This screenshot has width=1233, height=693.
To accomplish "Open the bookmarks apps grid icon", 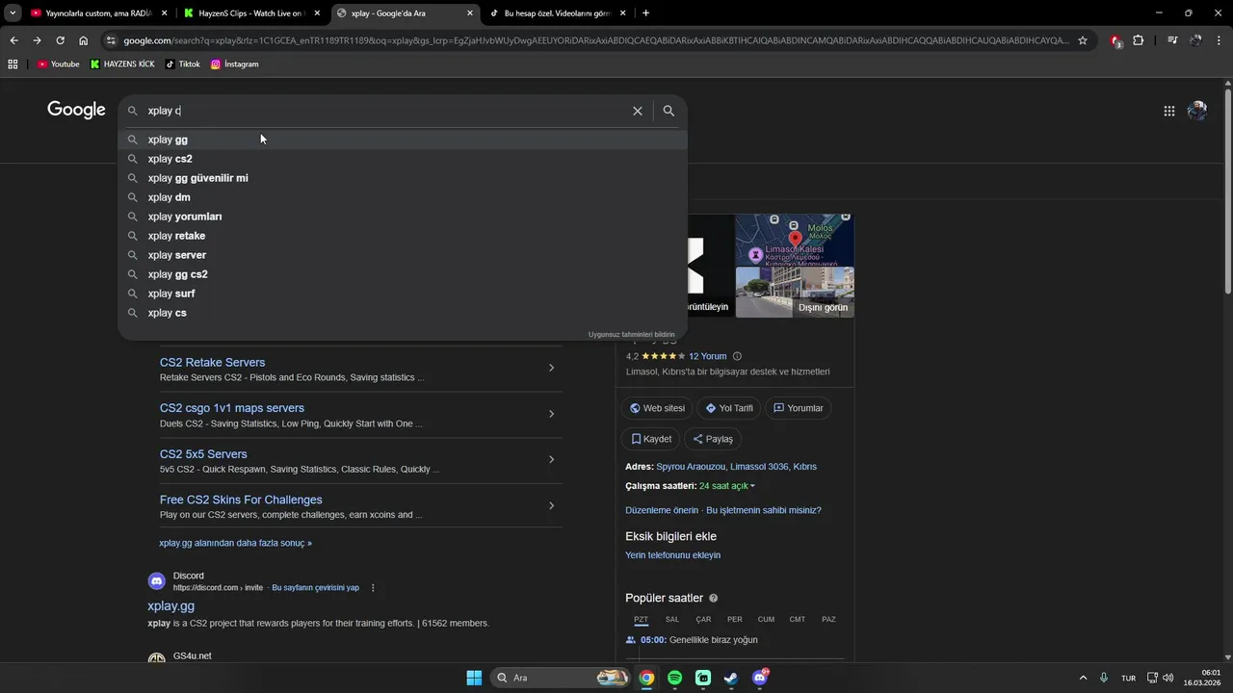I will pos(13,64).
